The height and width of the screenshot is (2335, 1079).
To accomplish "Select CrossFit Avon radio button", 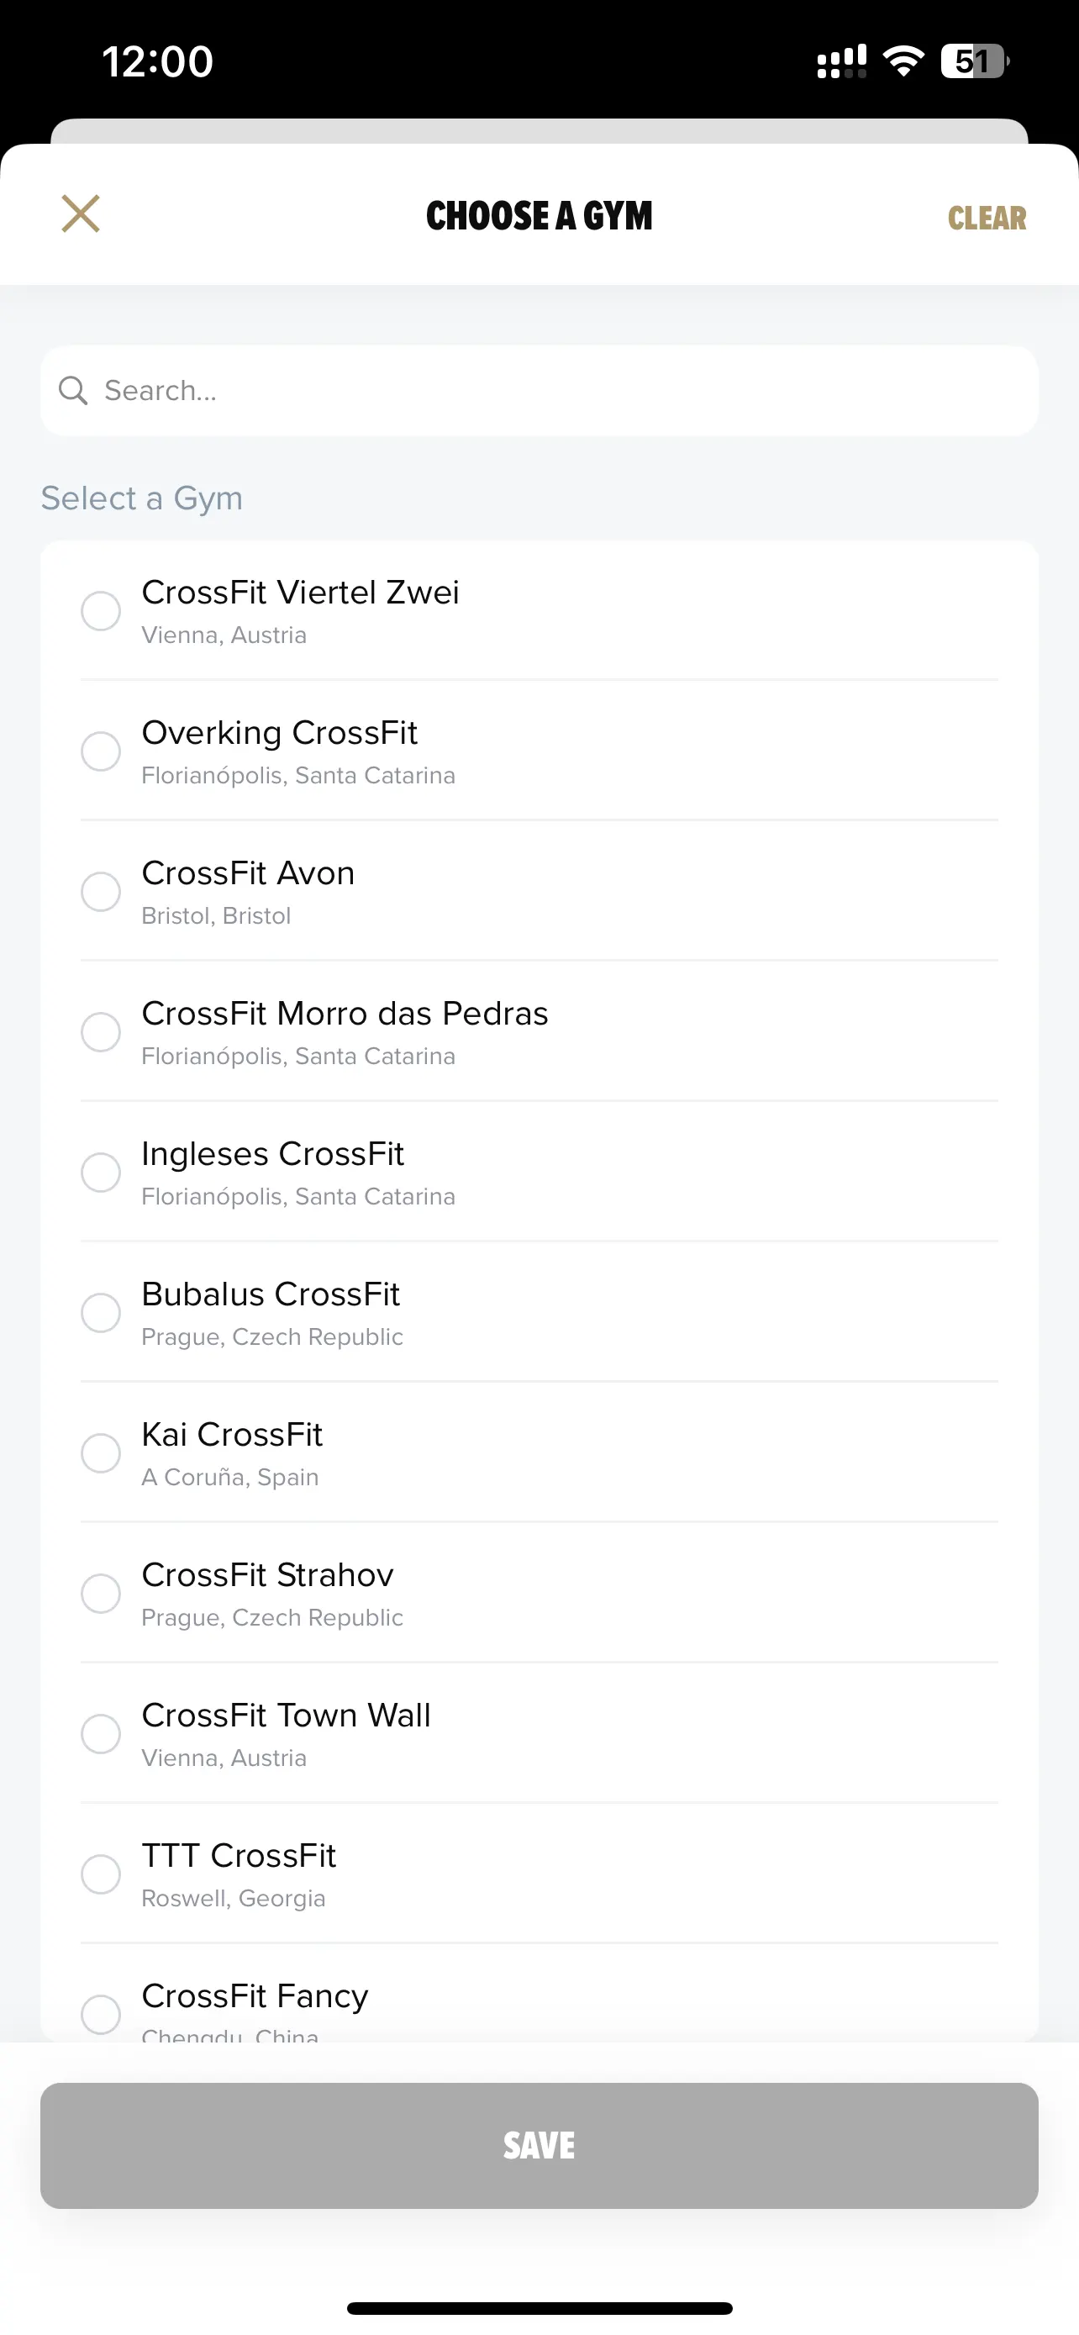I will pyautogui.click(x=101, y=892).
